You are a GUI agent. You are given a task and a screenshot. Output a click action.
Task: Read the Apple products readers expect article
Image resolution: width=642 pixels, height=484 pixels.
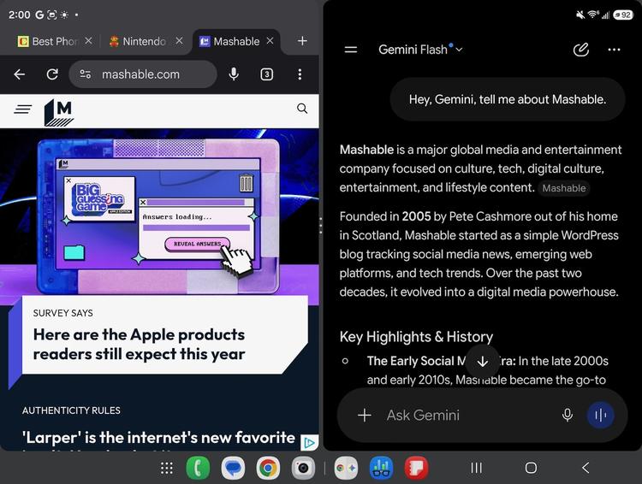140,344
